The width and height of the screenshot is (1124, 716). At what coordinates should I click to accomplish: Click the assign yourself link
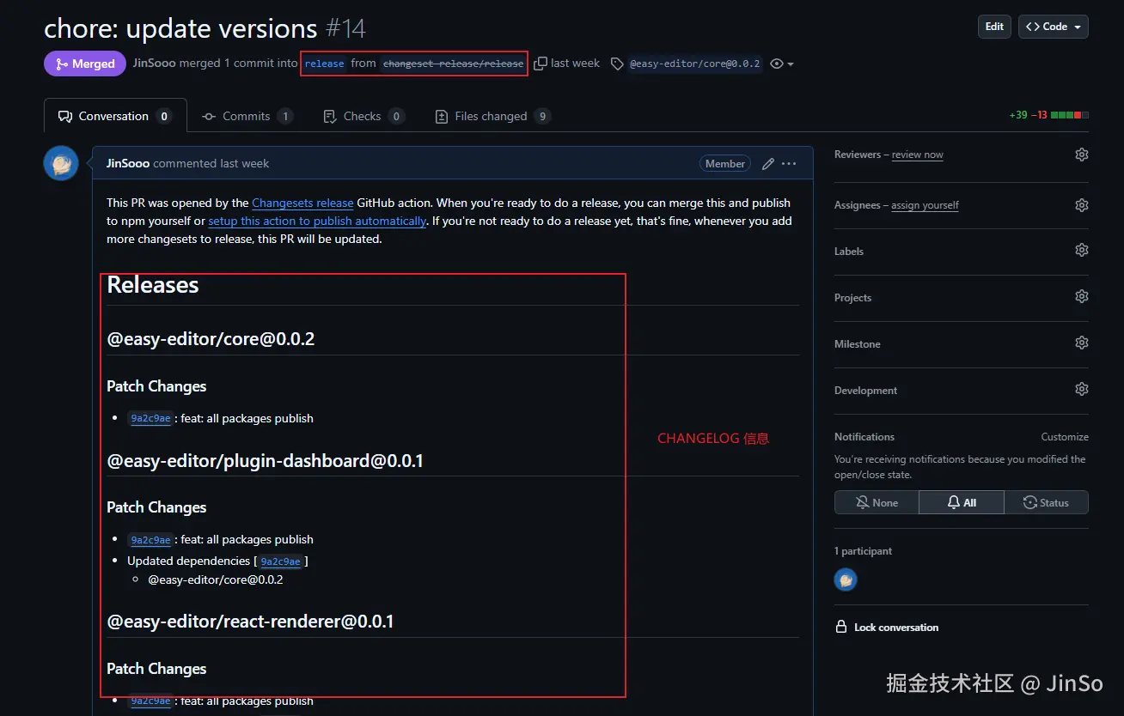tap(925, 205)
